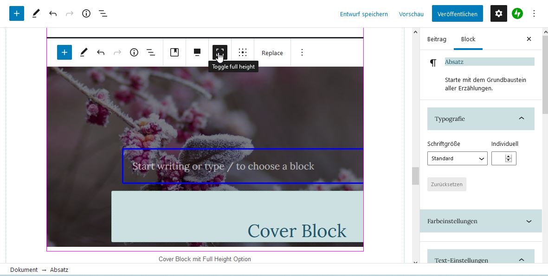
Task: Save the draft via Entwurf speichern
Action: point(364,14)
